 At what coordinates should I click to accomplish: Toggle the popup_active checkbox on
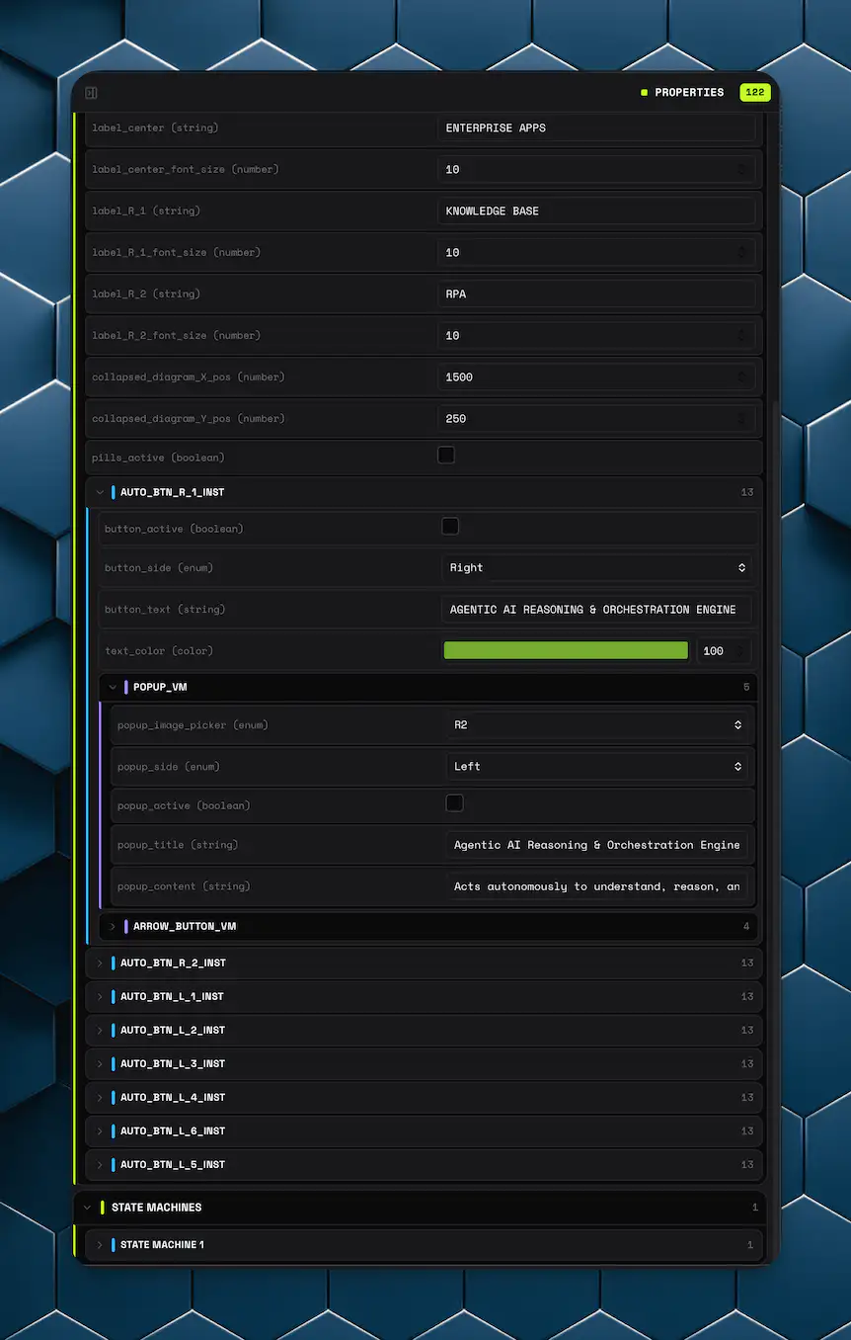(x=454, y=803)
